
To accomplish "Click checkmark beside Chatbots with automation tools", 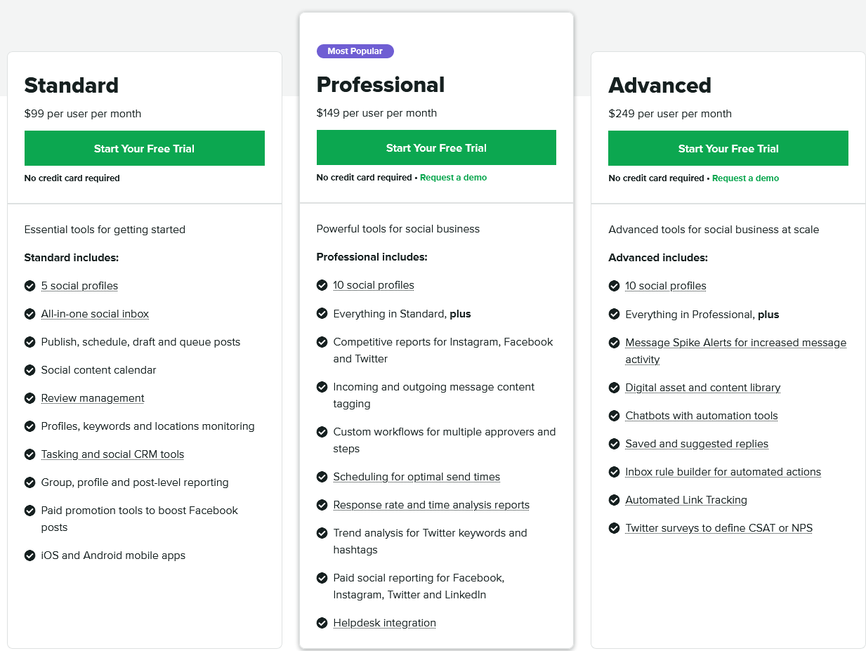I will [x=614, y=416].
